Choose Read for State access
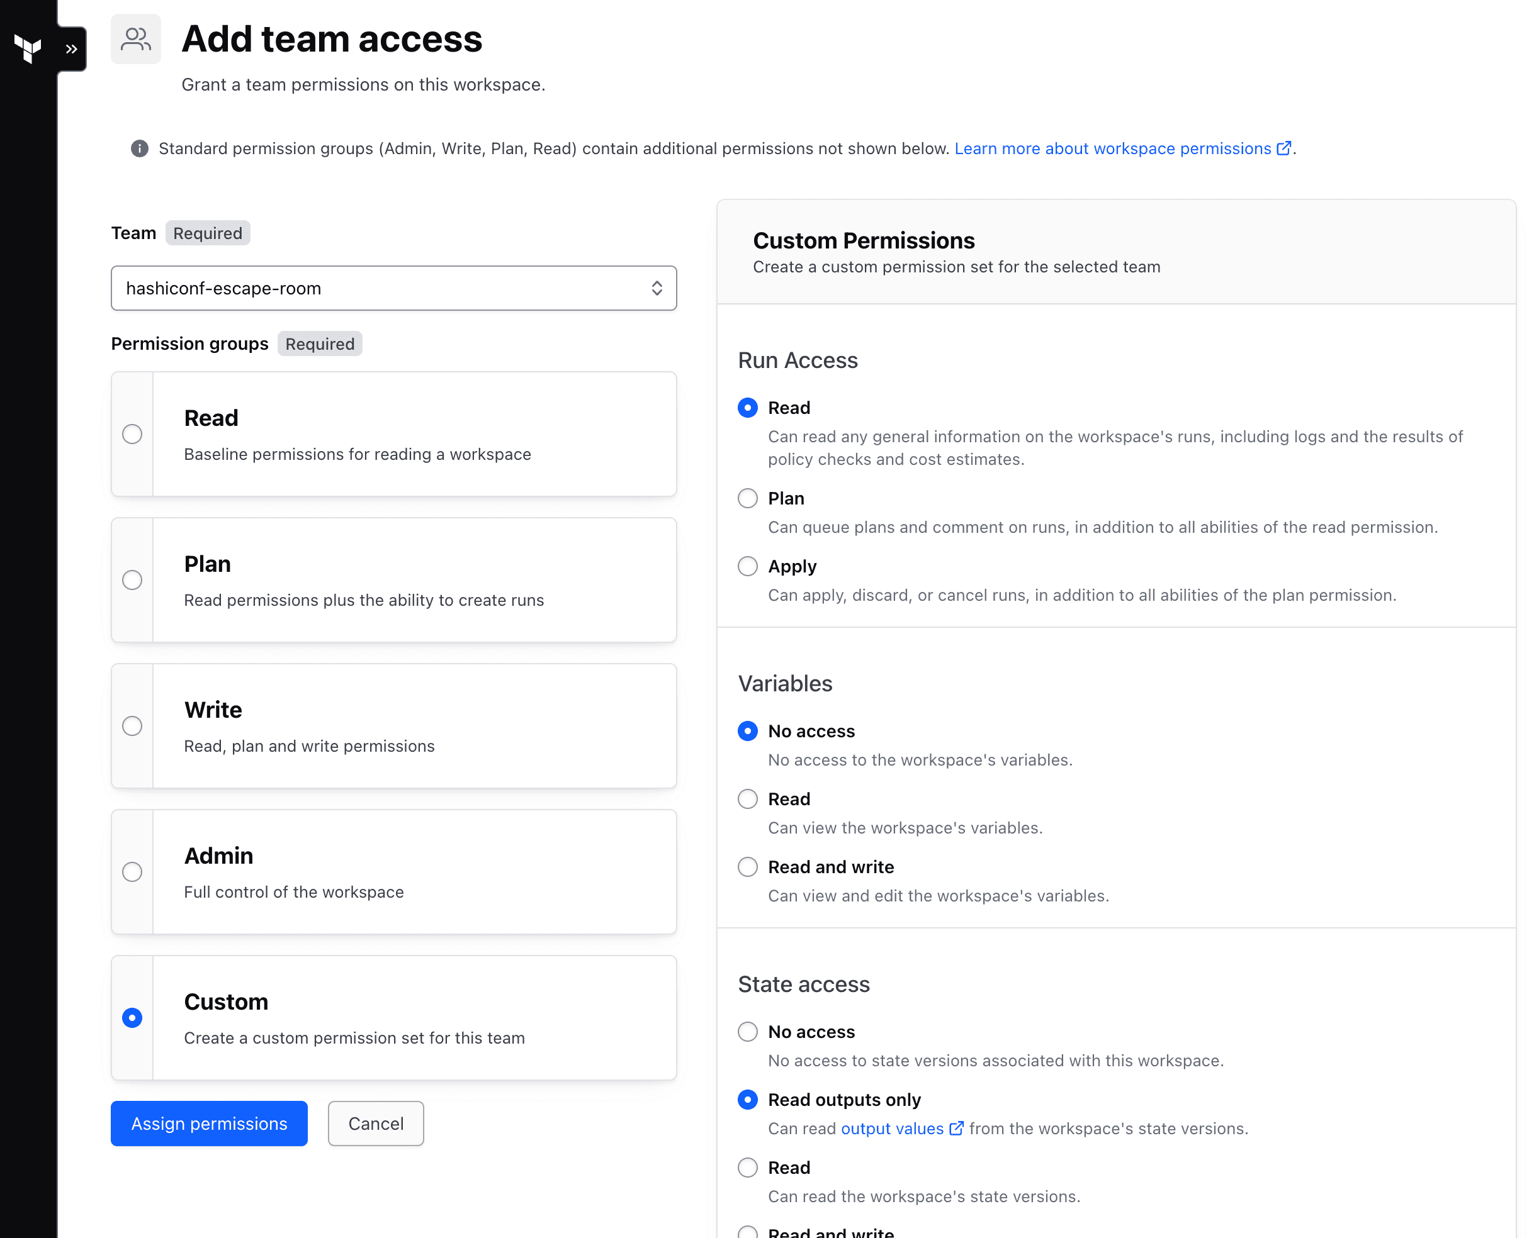Screen dimensions: 1534x1238 [747, 1168]
